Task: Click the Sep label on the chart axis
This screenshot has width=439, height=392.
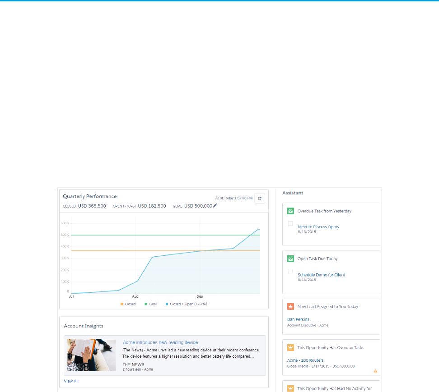Action: pos(200,296)
